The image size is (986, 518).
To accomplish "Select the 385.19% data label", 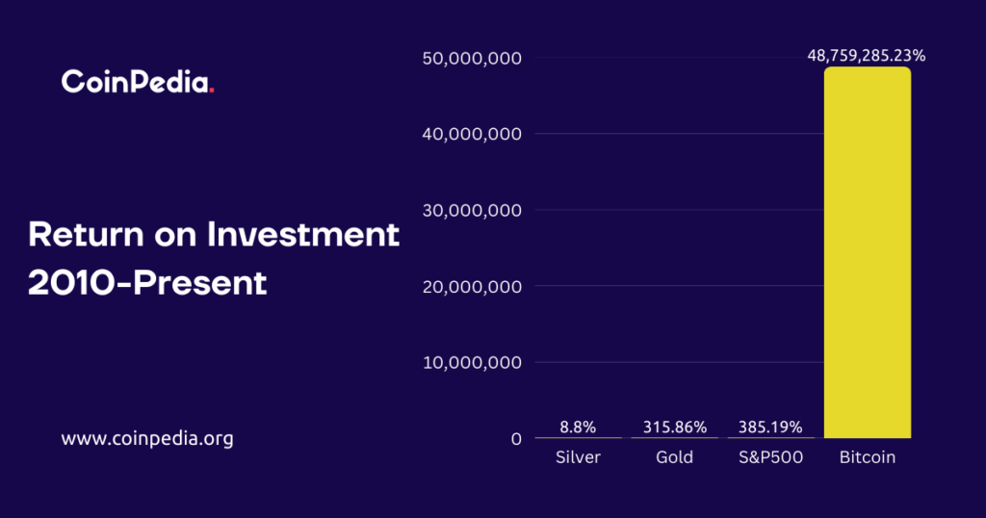I will 770,427.
